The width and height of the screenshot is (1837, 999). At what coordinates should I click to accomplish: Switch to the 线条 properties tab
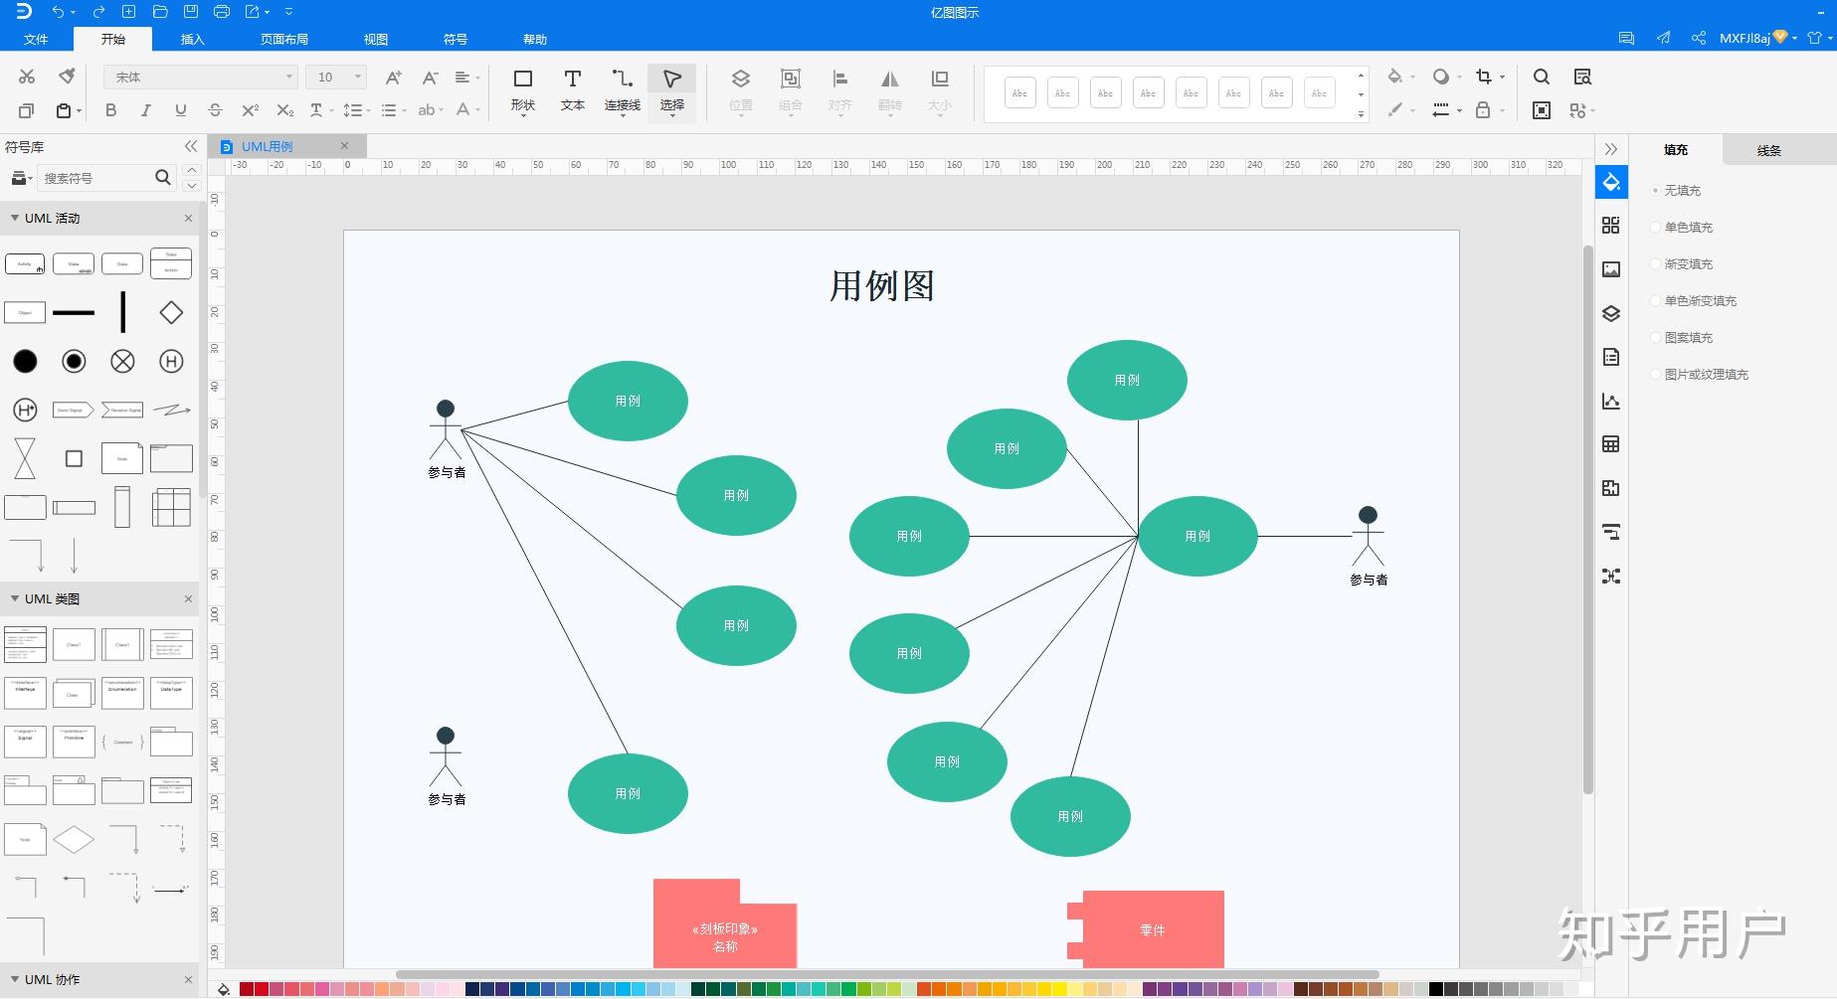pyautogui.click(x=1769, y=150)
